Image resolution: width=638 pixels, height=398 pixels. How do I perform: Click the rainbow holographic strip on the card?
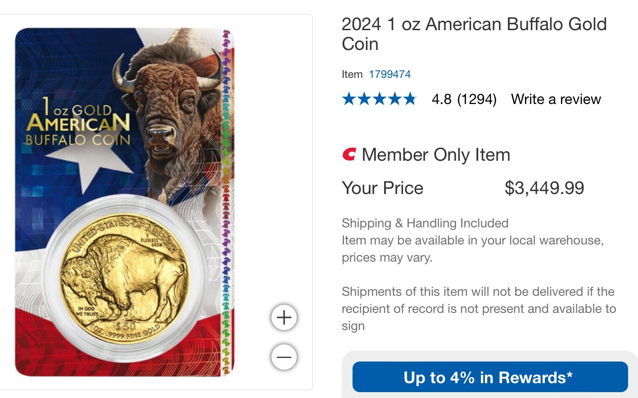coord(226,203)
